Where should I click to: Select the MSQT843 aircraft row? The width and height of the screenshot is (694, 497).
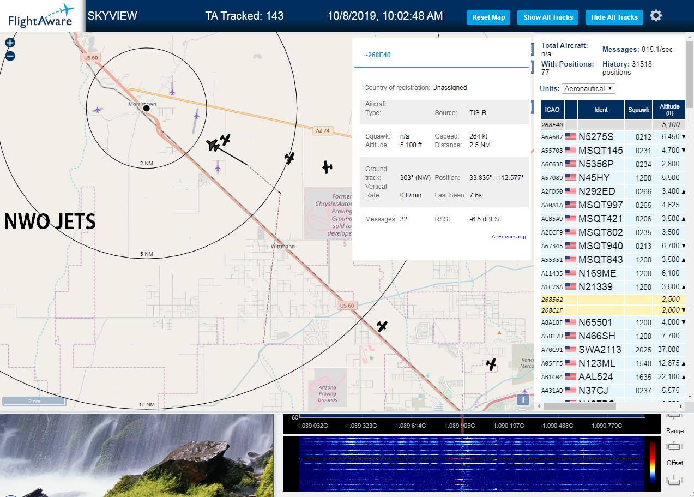(x=613, y=259)
